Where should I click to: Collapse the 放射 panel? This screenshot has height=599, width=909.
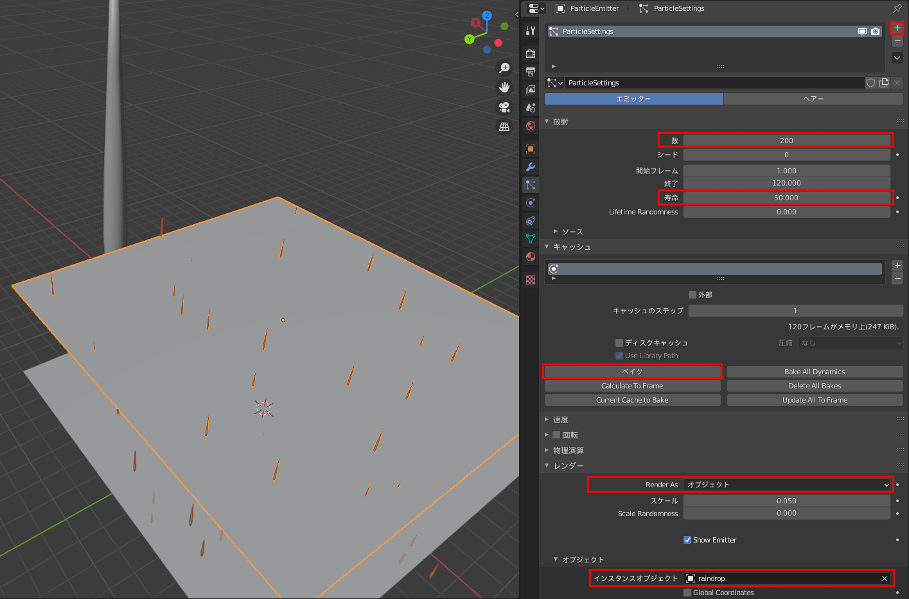[x=547, y=121]
